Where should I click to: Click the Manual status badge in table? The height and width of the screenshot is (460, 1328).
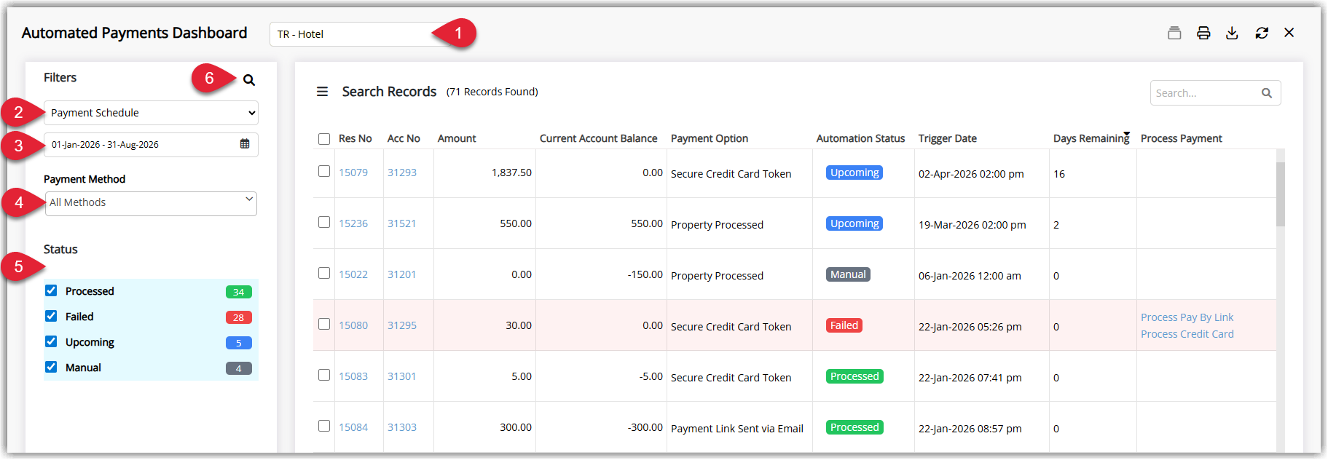click(848, 274)
